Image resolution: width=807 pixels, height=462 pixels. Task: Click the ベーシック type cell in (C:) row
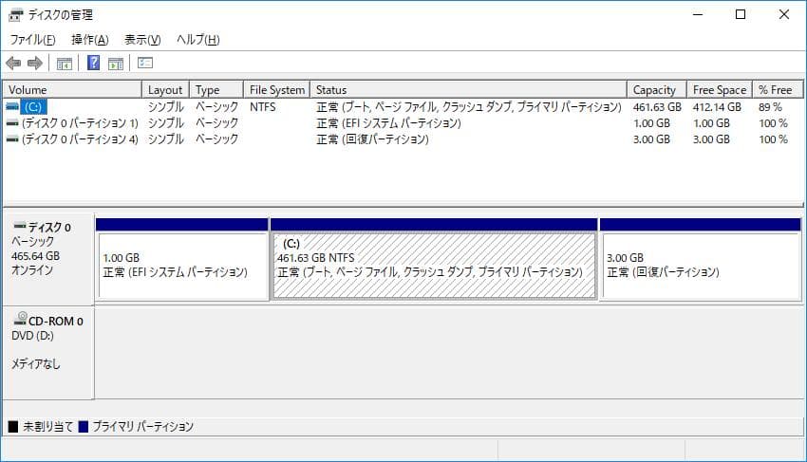(216, 107)
